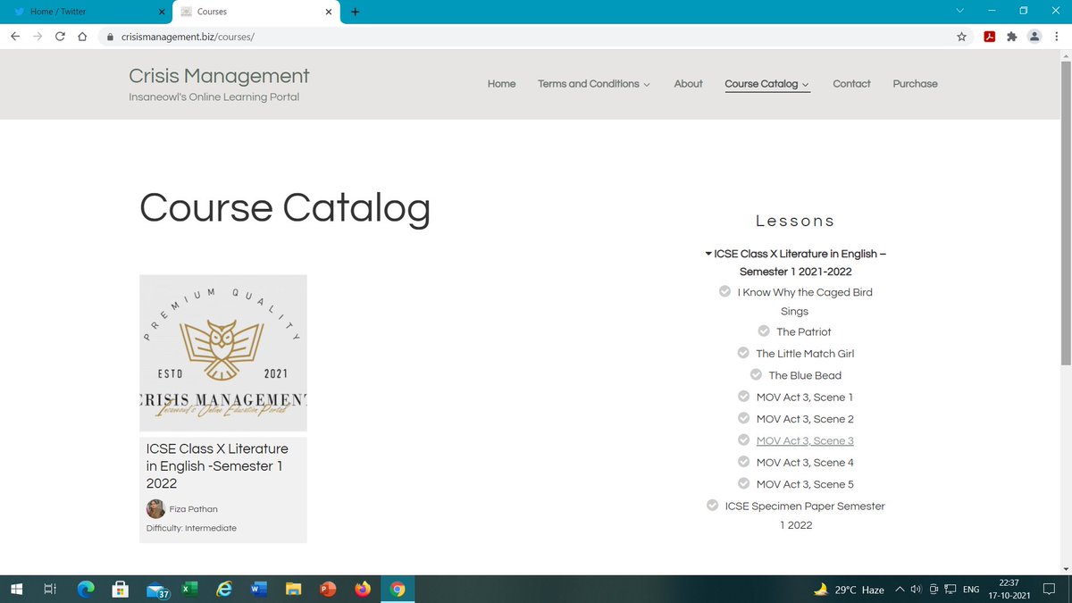The image size is (1072, 603).
Task: Click the course owl logo thumbnail
Action: (x=223, y=353)
